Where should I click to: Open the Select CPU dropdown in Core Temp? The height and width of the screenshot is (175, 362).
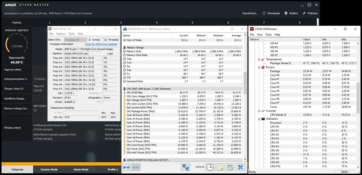pyautogui.click(x=75, y=40)
